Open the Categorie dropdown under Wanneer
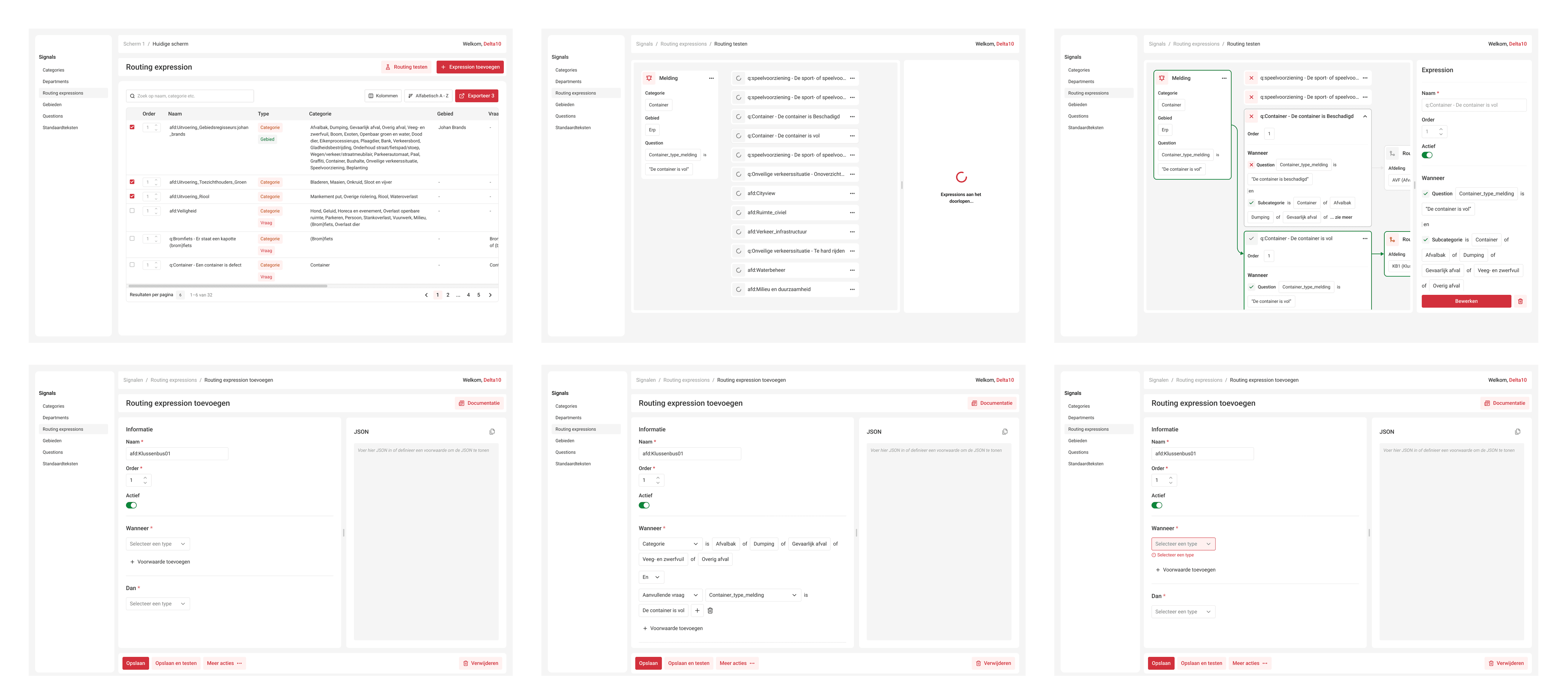Screen dimensions: 1567x700 coord(670,544)
